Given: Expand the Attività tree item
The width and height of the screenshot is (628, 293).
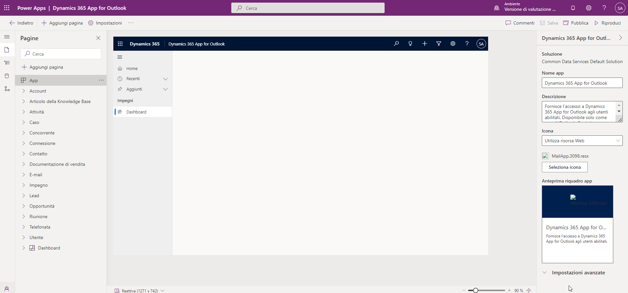Looking at the screenshot, I should pyautogui.click(x=24, y=112).
